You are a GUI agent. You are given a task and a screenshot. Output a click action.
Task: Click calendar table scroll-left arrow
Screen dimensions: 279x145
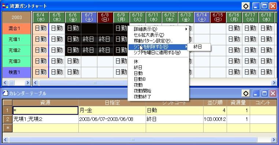click(5, 140)
